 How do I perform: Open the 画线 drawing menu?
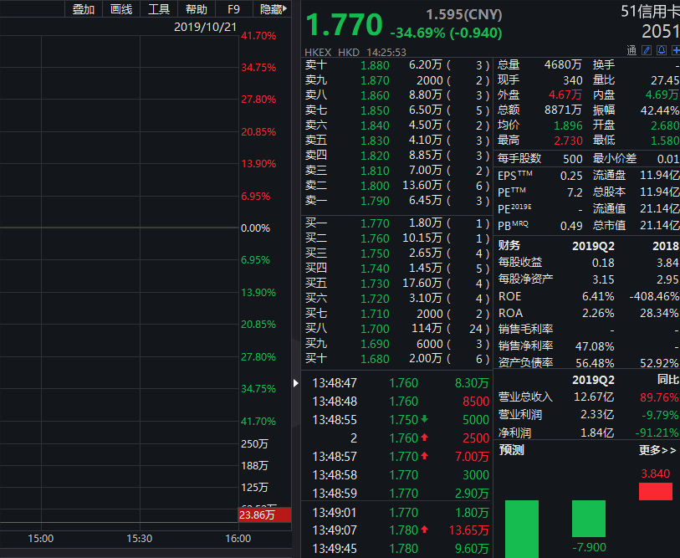click(121, 9)
